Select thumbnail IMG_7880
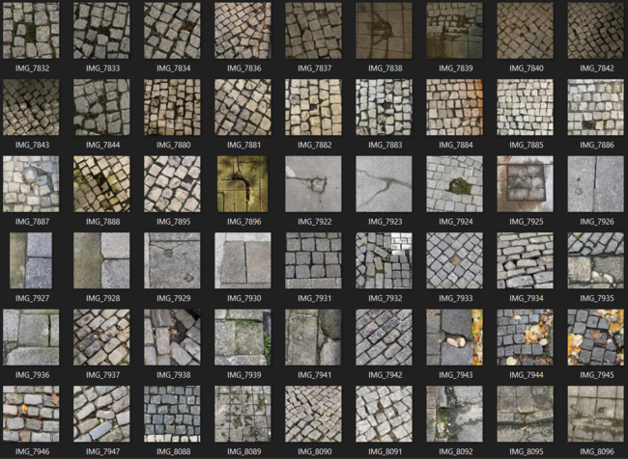This screenshot has height=459, width=628. [x=172, y=107]
